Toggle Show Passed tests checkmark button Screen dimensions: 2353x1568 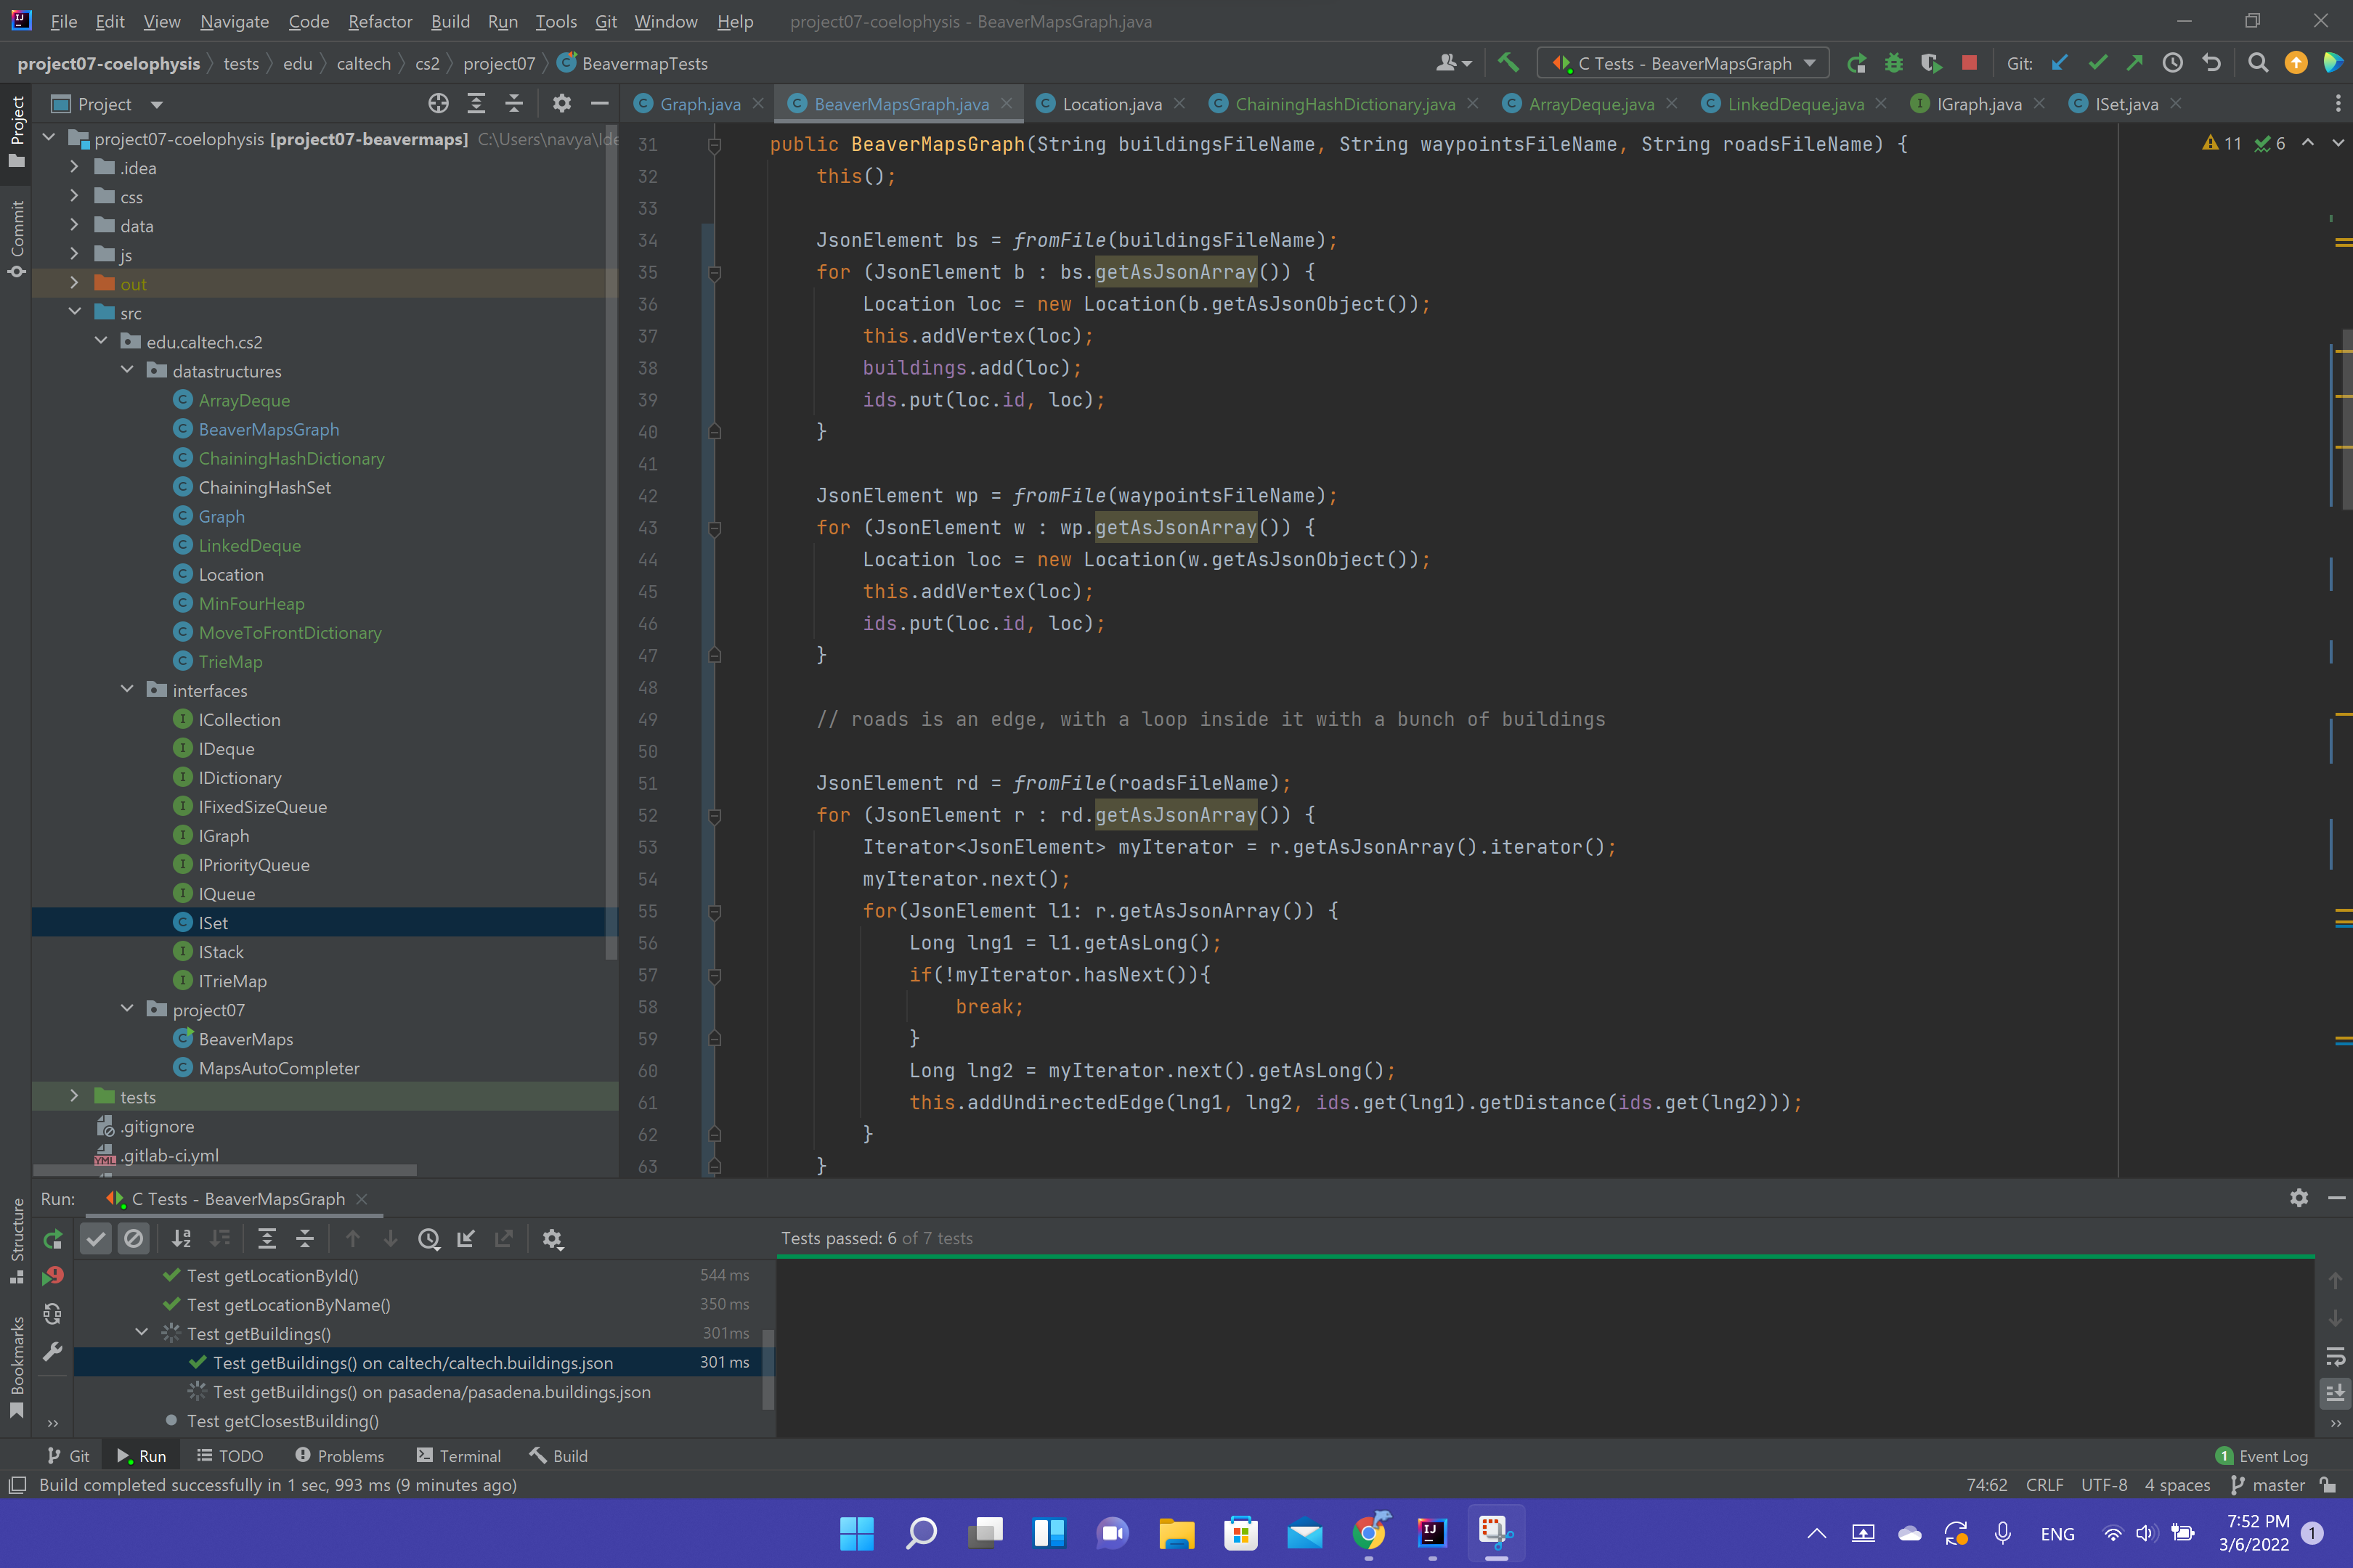[95, 1239]
